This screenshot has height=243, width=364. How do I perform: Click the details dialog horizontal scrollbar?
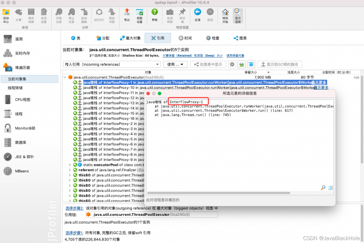coord(219,193)
